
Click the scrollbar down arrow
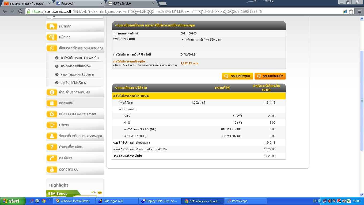[362, 194]
